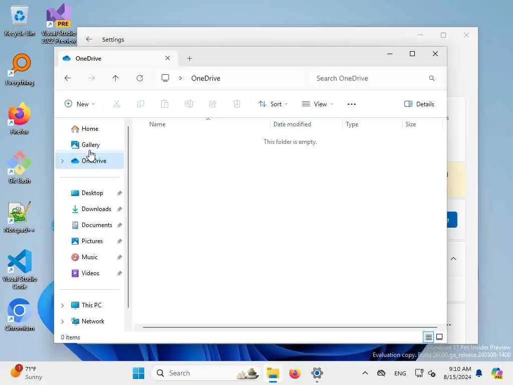Viewport: 513px width, 385px height.
Task: Sort by Type column header
Action: 372,124
